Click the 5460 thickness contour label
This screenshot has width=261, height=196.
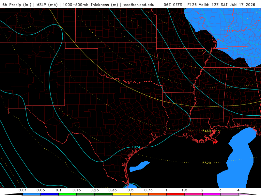tap(207, 131)
